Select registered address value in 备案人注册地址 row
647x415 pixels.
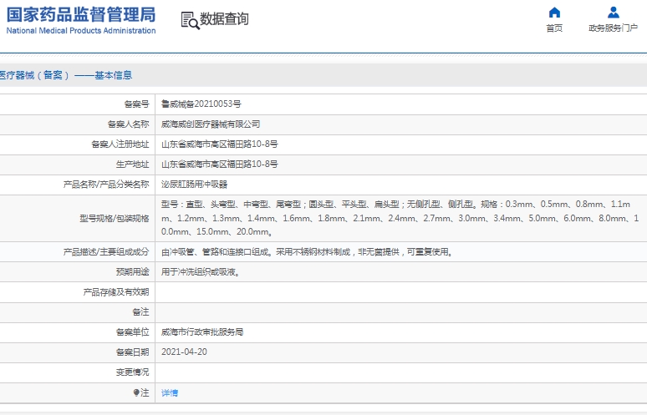220,144
